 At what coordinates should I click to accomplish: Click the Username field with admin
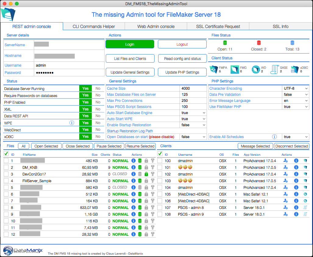69,65
